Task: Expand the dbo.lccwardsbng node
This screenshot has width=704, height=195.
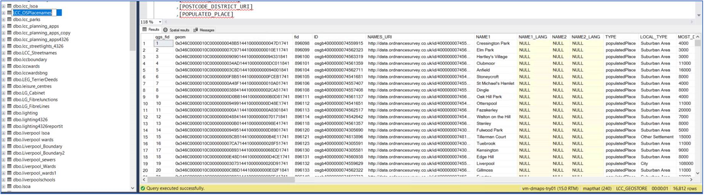Action: point(3,73)
